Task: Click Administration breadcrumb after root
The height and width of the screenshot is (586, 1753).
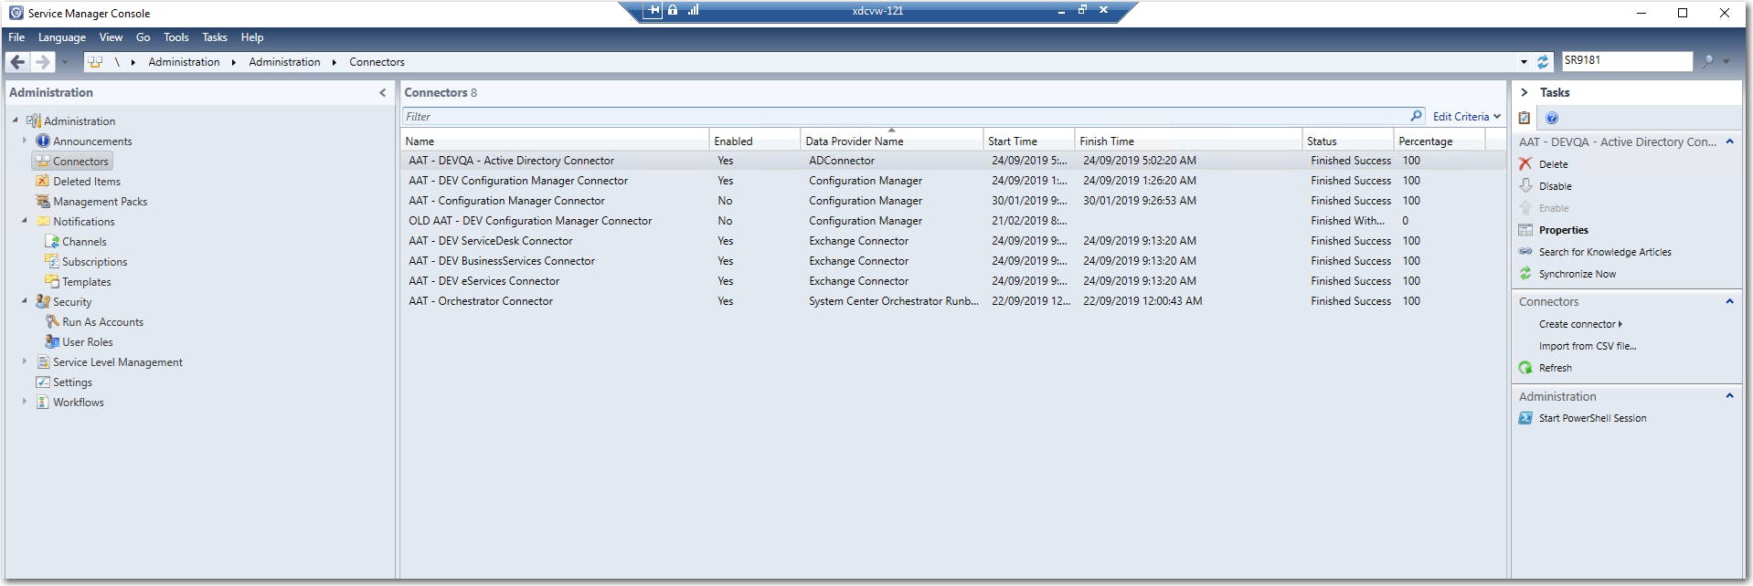Action: [184, 62]
